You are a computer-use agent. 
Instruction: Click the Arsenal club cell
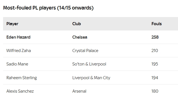[x=79, y=91]
